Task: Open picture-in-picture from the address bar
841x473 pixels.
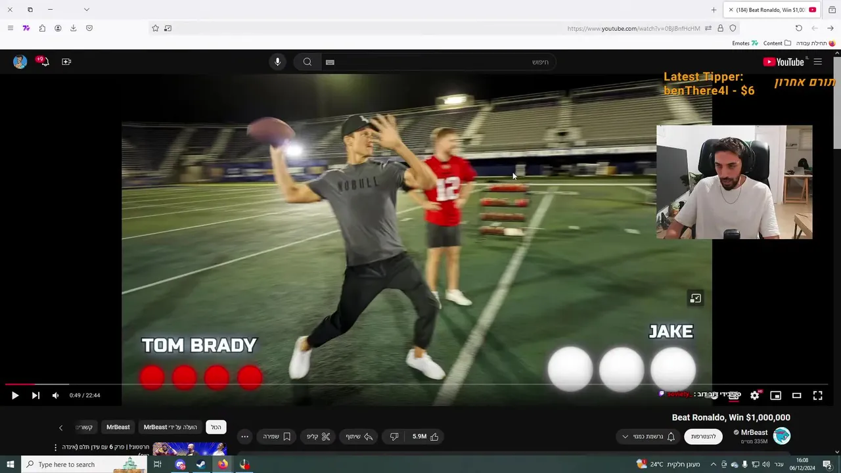Action: coord(168,28)
